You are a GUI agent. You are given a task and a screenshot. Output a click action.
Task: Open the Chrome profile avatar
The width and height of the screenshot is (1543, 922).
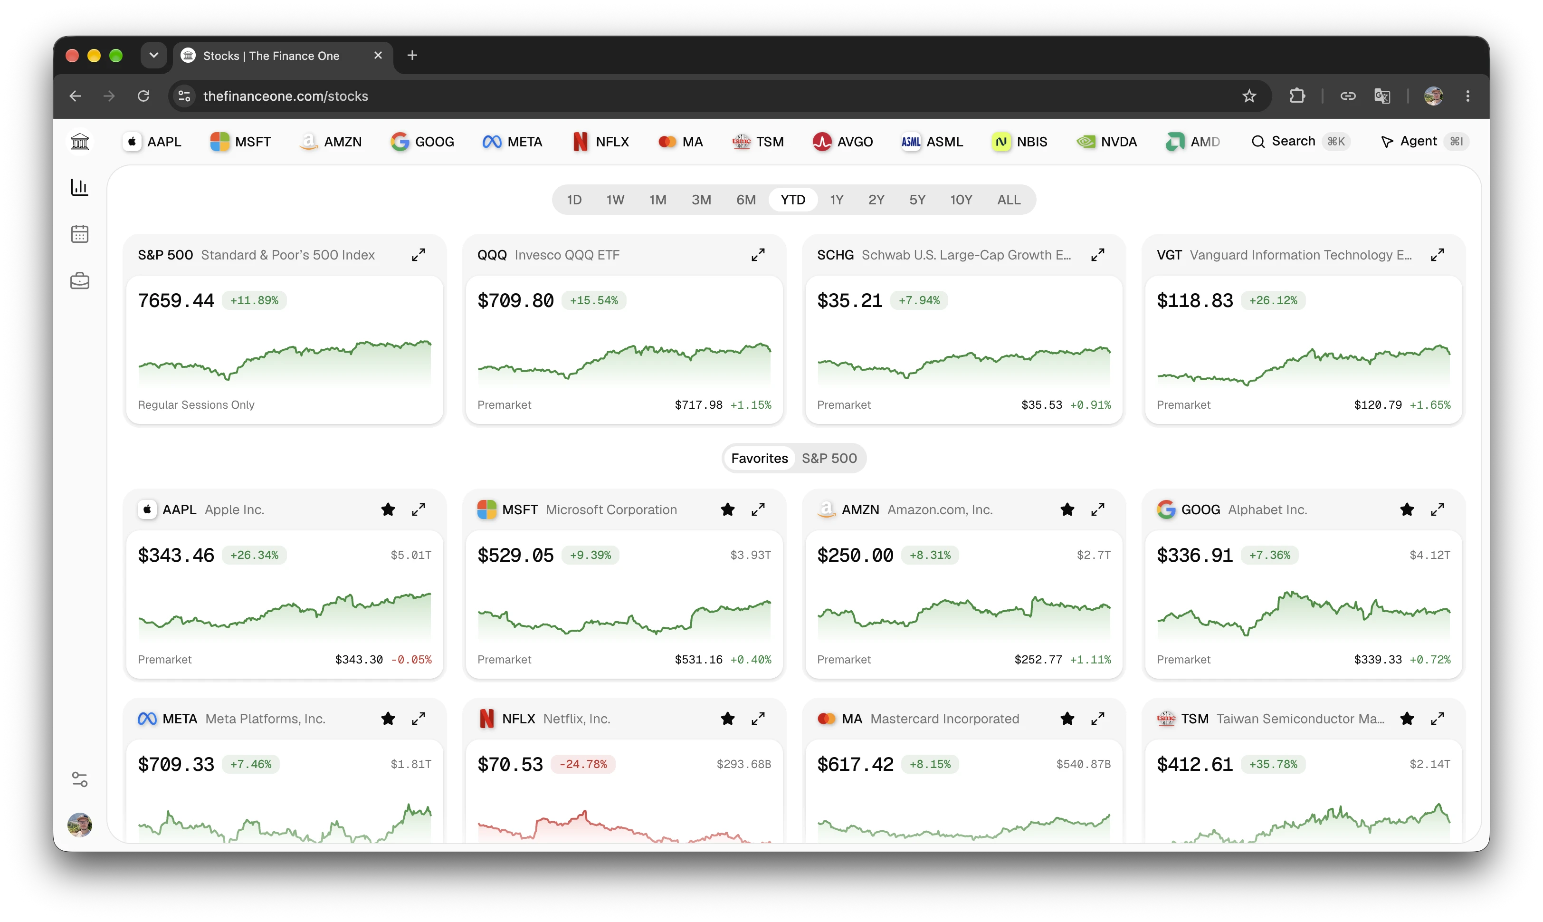pos(1433,96)
